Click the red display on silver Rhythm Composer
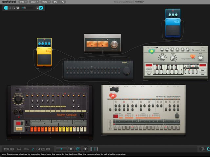This screenshot has width=210, height=157. 115,116
